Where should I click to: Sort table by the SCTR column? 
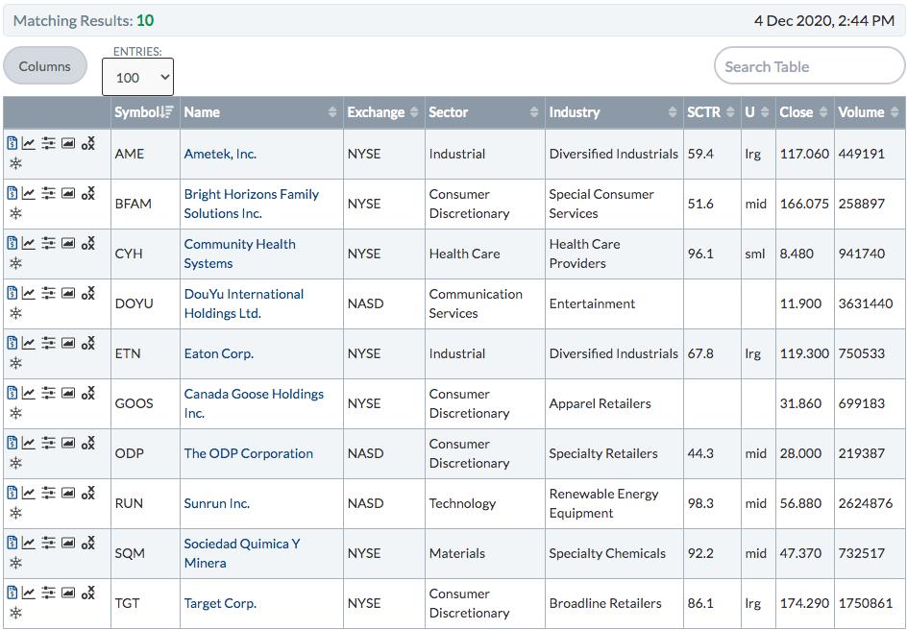coord(712,112)
